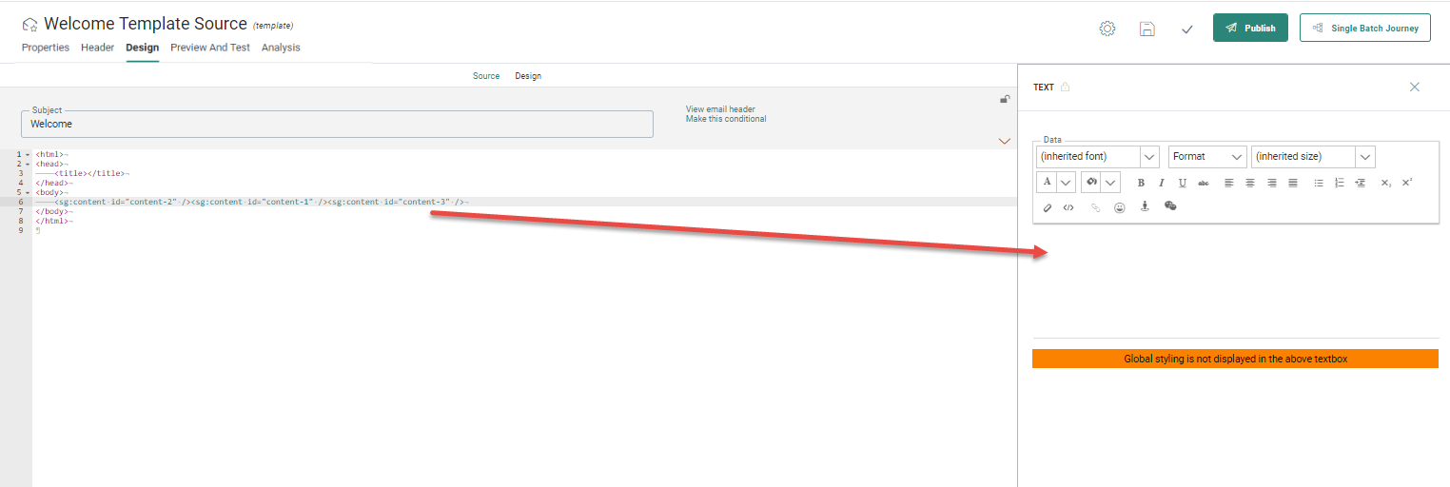The width and height of the screenshot is (1450, 487).
Task: Open template settings via gear icon
Action: (x=1107, y=29)
